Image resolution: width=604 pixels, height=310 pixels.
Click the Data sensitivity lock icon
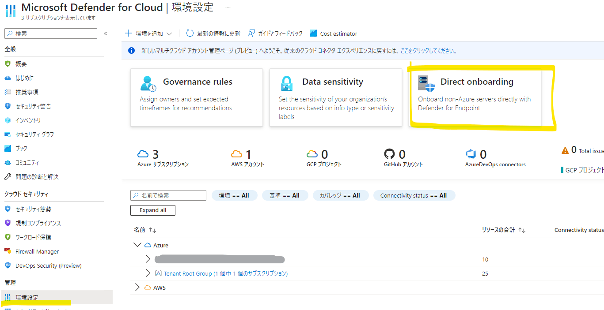[287, 83]
